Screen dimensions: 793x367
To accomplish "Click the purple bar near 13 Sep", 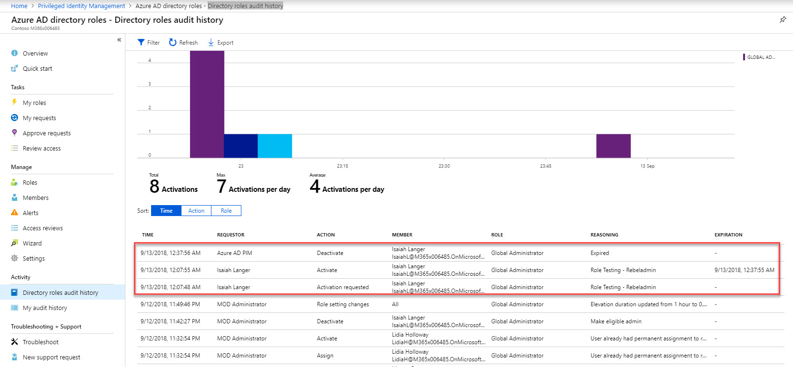I will pos(613,146).
